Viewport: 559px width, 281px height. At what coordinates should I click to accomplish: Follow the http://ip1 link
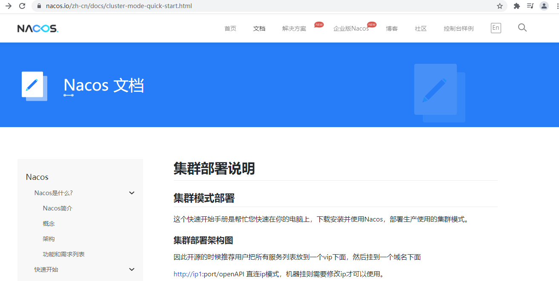point(187,274)
